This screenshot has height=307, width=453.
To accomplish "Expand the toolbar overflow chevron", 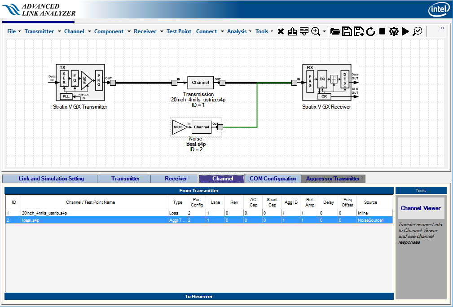I will (442, 28).
